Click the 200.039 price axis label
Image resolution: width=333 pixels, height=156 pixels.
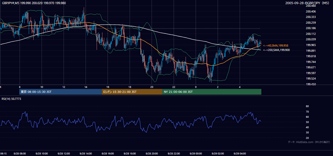tap(311, 40)
